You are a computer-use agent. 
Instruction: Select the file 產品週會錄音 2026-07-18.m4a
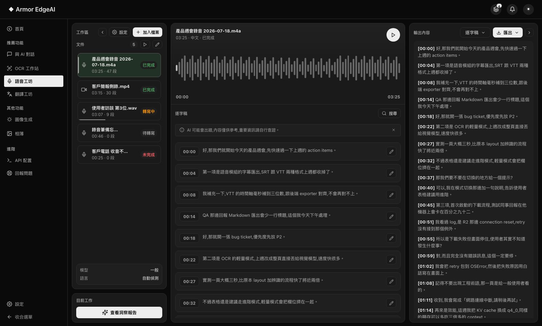tap(119, 65)
